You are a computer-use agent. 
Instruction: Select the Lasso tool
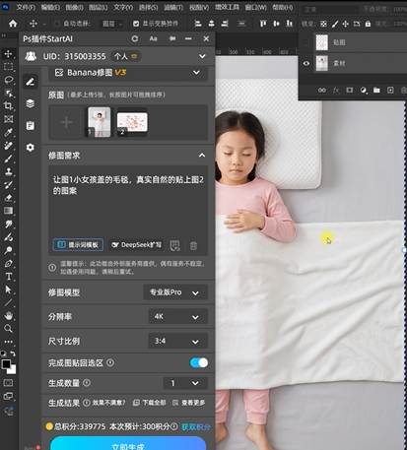[x=8, y=80]
